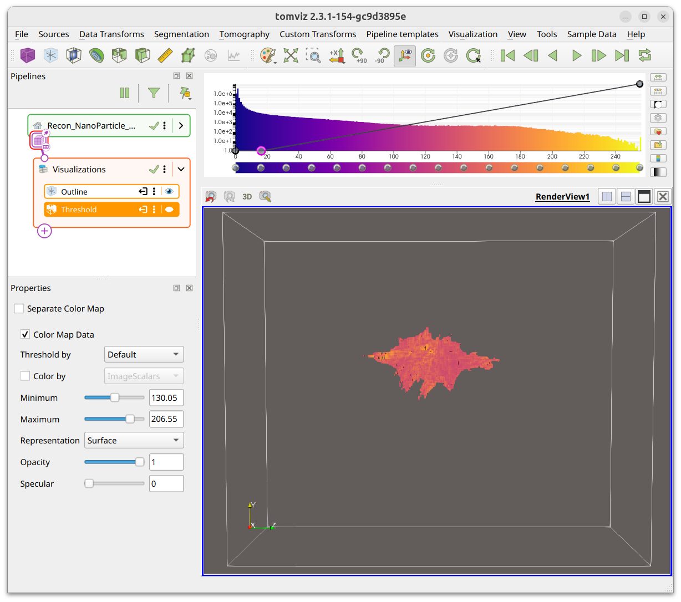
Task: Open the Segmentation menu
Action: 181,34
